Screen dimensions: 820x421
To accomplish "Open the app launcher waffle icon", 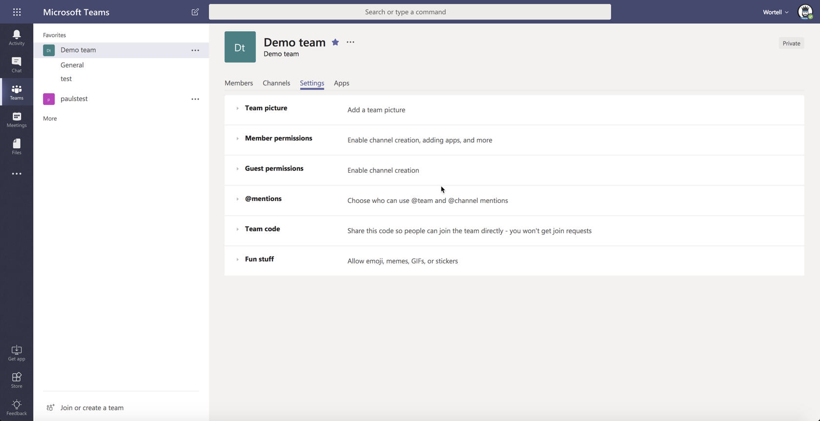I will [x=17, y=12].
